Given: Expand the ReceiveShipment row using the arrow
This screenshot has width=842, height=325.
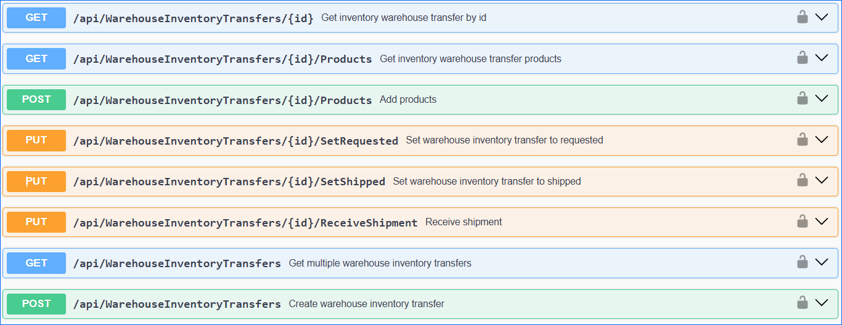Looking at the screenshot, I should (822, 222).
